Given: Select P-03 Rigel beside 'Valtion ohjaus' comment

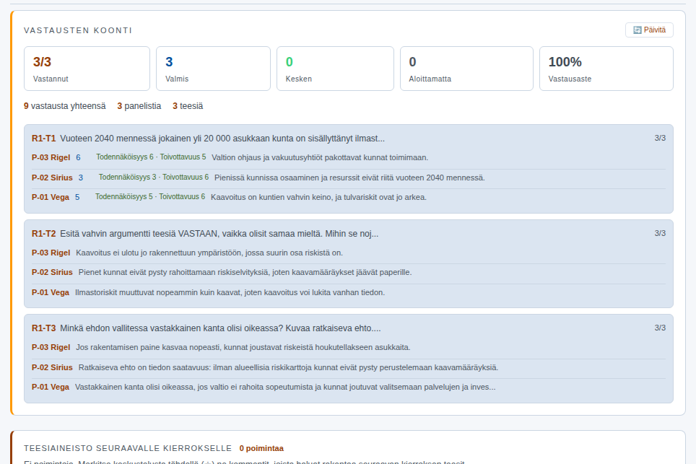Looking at the screenshot, I should (51, 157).
